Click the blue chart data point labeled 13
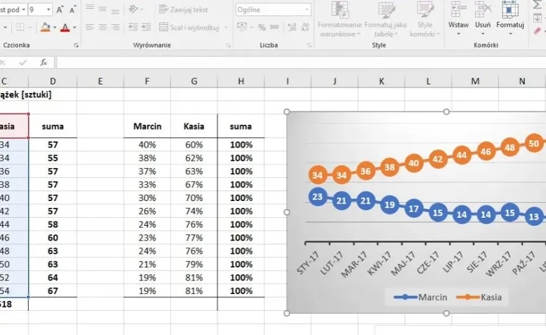The height and width of the screenshot is (335, 546). [x=534, y=217]
